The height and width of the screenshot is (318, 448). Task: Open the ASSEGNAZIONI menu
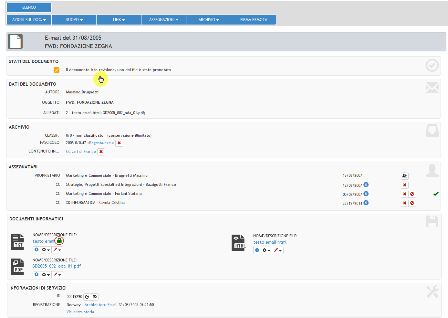tap(163, 20)
